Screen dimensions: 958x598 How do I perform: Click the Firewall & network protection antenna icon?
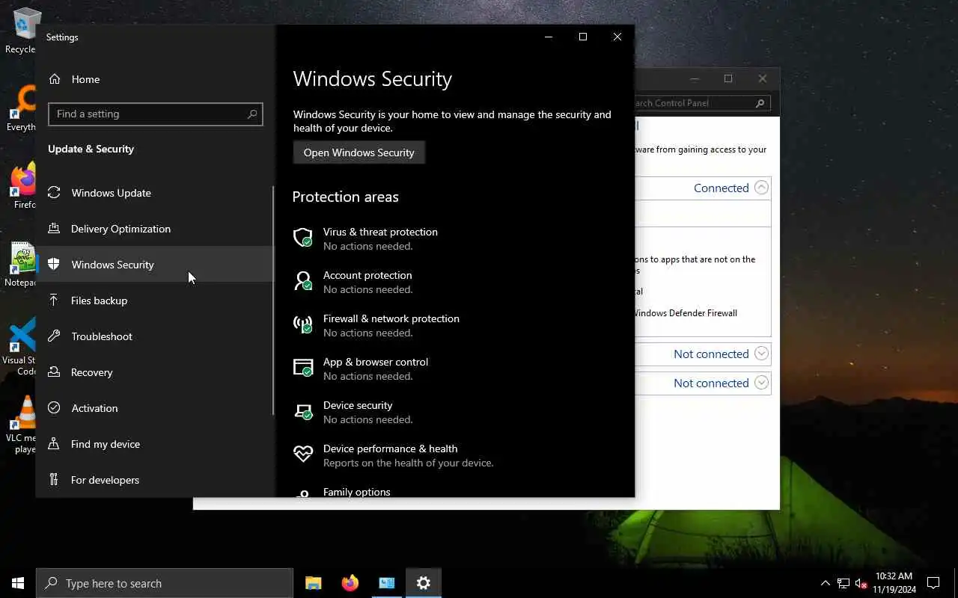point(303,324)
